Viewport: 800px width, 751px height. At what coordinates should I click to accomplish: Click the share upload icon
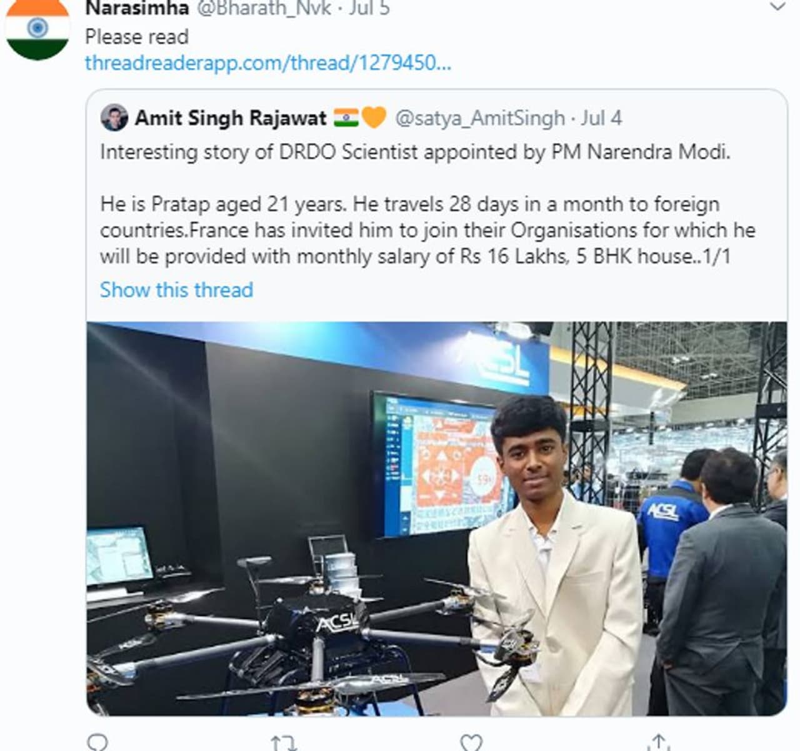[x=658, y=742]
